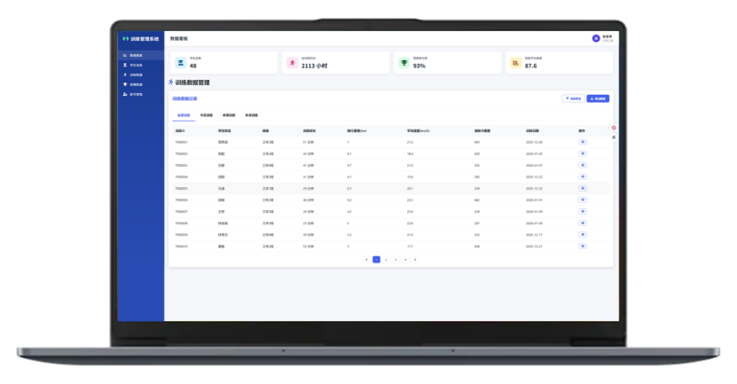Click the runner icon beside 训练数据管理 heading
Screen dimensions: 737x384
(x=170, y=82)
